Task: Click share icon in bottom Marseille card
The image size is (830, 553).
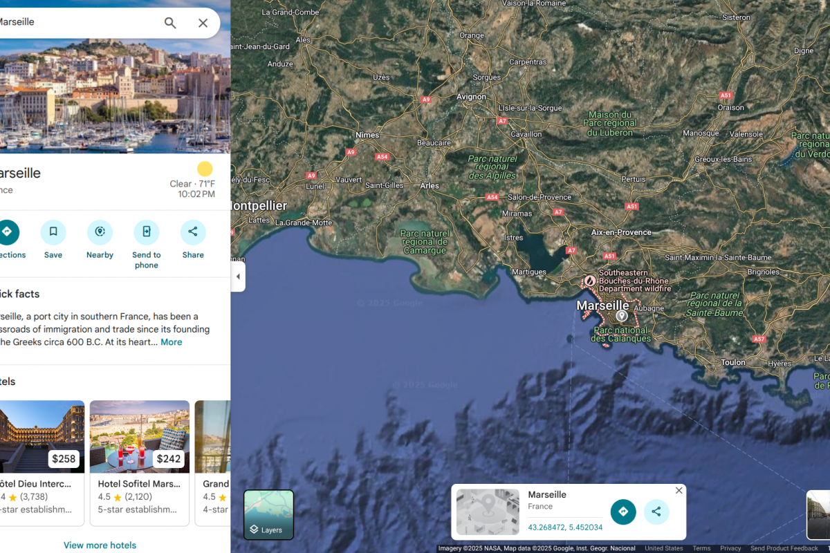Action: click(656, 512)
